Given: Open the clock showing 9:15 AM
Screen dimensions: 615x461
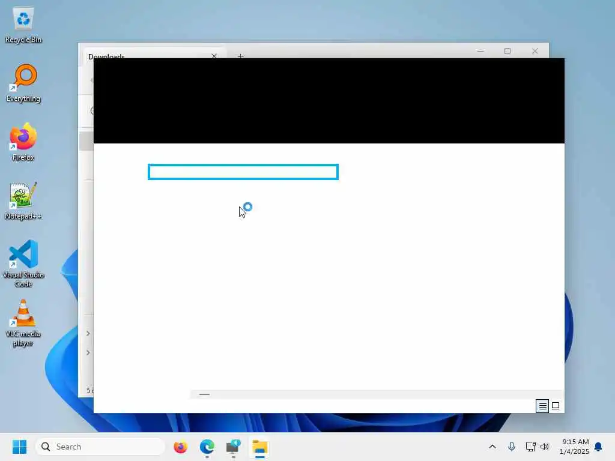Looking at the screenshot, I should pos(574,447).
